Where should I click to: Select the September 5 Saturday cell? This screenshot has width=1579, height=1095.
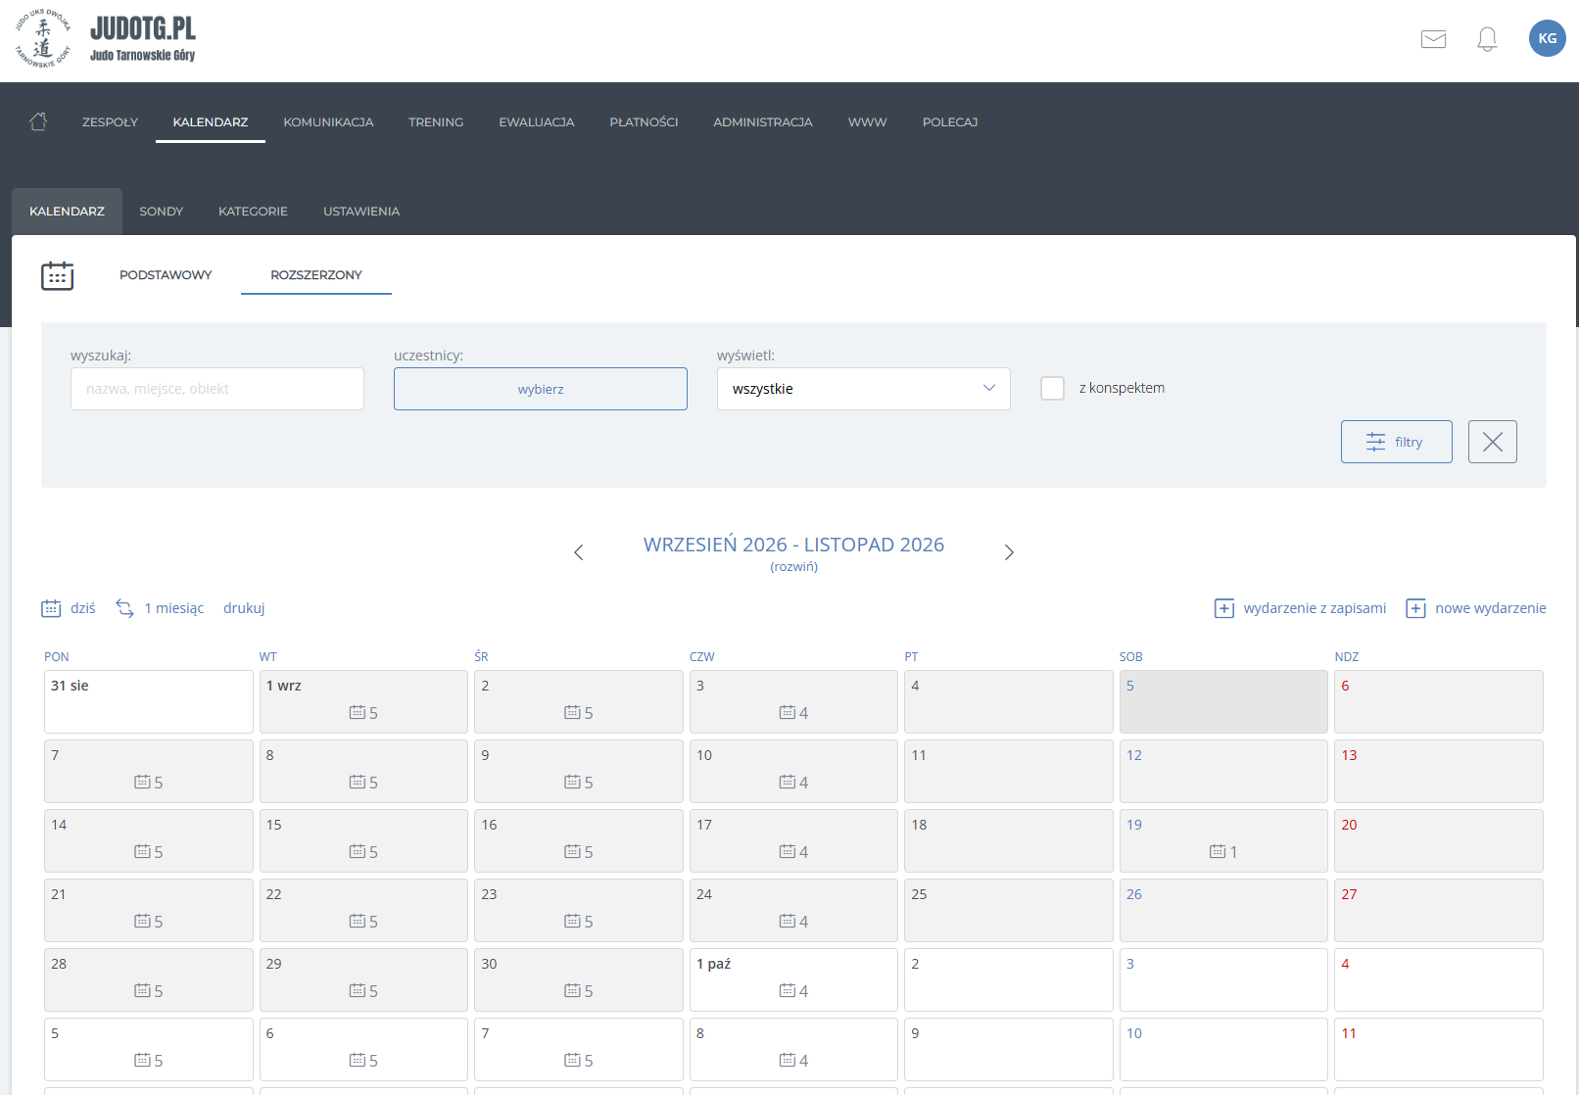pyautogui.click(x=1223, y=701)
